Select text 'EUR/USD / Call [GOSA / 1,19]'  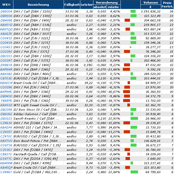tap(37, 145)
